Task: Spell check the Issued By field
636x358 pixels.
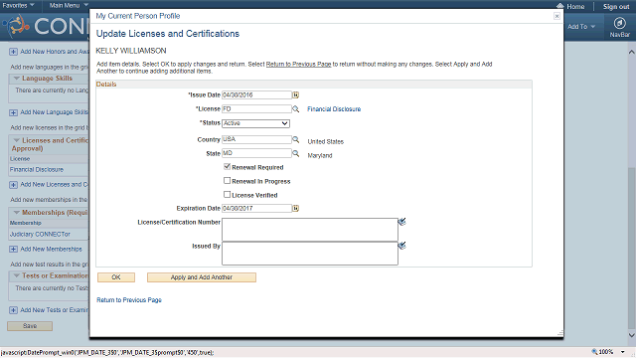Action: (x=401, y=246)
